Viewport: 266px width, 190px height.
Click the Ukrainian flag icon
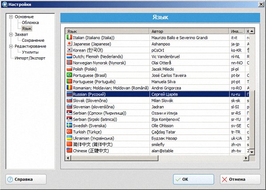tap(69, 138)
